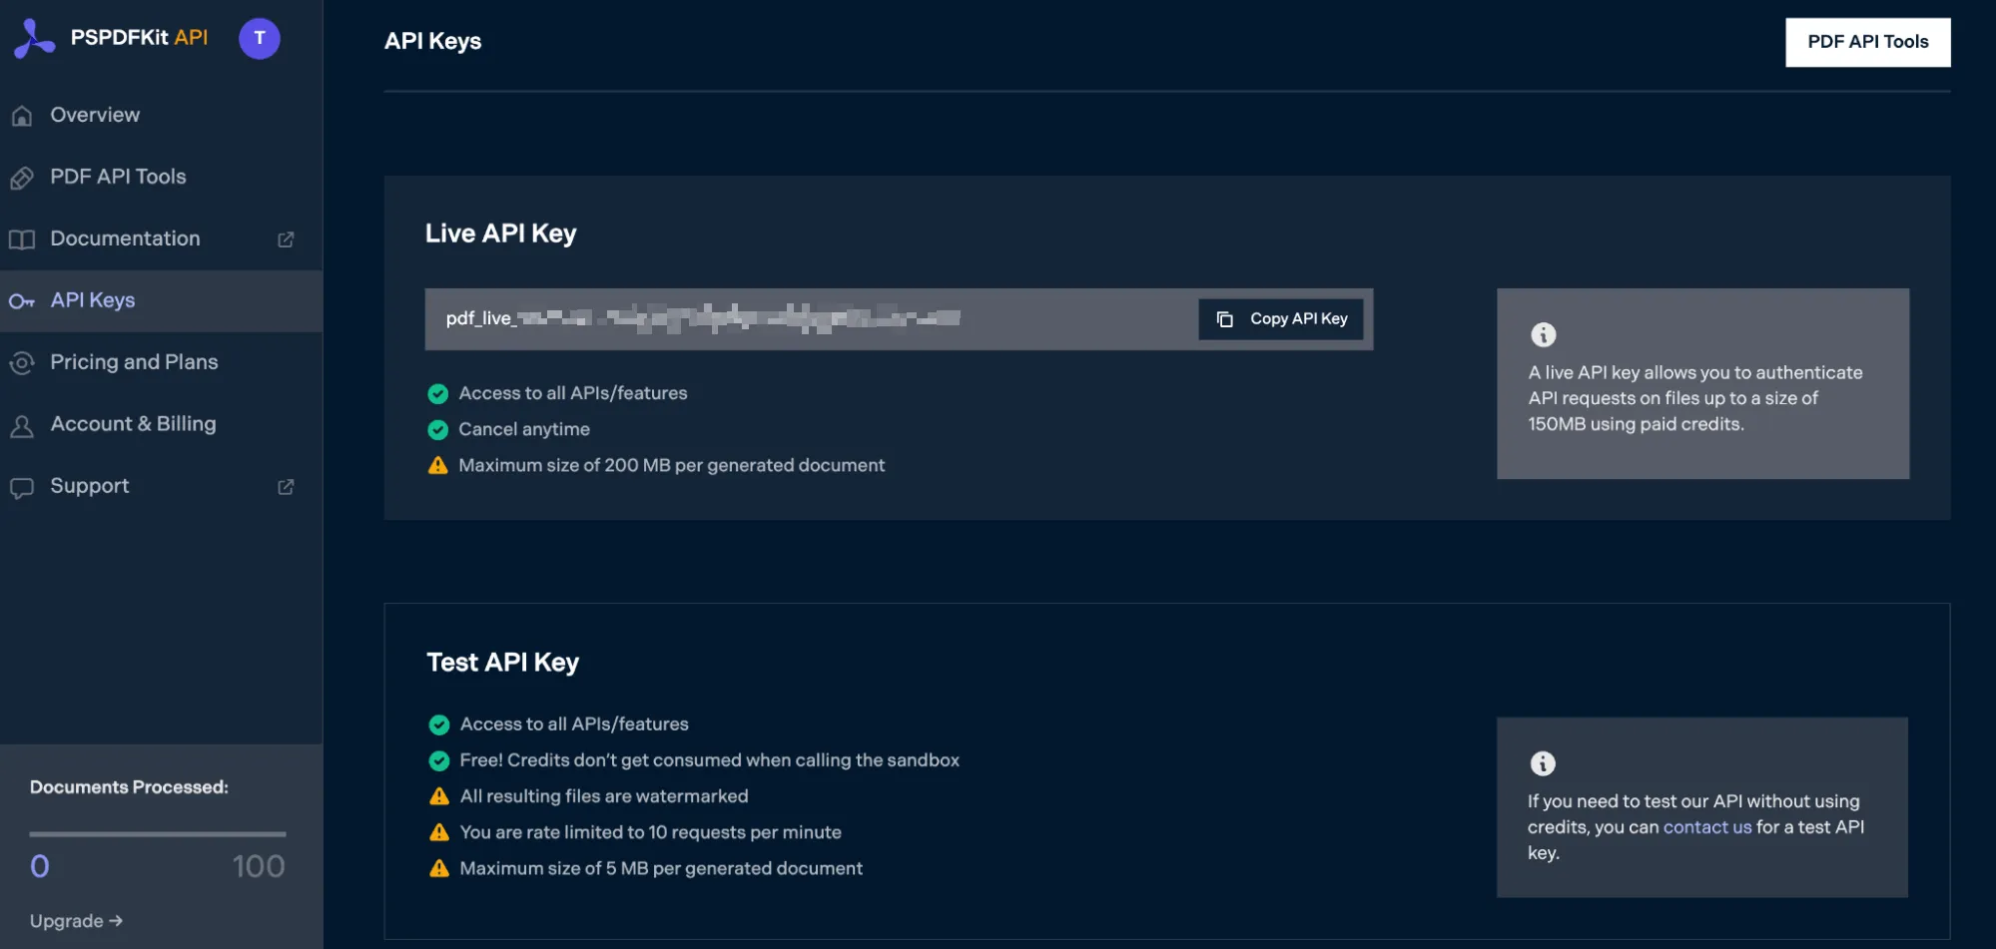Click the Account & Billing person icon
Viewport: 1996px width, 949px height.
click(x=22, y=426)
